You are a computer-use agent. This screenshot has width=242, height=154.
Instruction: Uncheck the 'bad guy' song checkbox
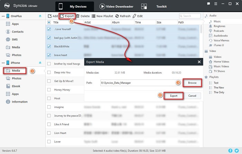coord(49,38)
